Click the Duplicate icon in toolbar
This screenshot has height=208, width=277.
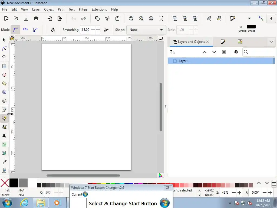pos(175,18)
